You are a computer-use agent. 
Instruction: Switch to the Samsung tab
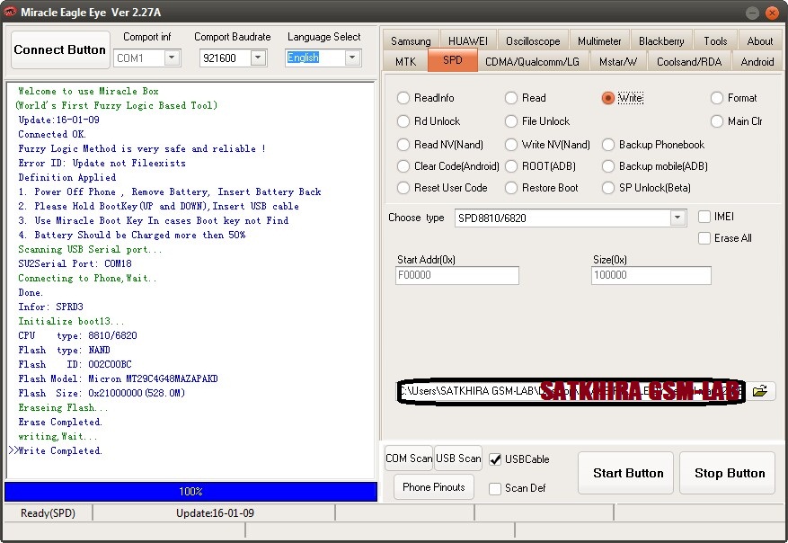pos(411,40)
